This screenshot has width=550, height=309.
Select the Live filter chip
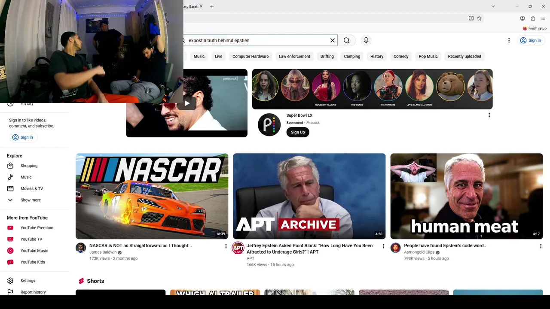(x=219, y=56)
